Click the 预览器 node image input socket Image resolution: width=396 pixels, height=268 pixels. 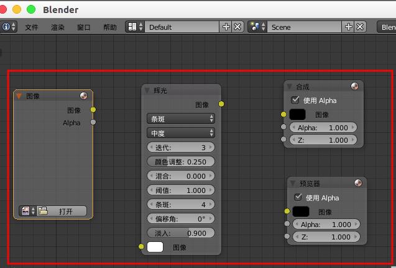point(287,211)
